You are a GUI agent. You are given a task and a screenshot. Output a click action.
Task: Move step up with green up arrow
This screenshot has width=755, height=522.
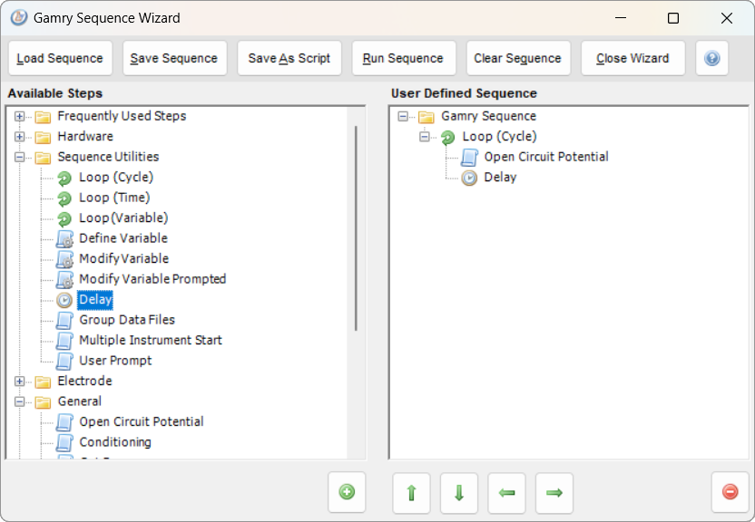[411, 493]
